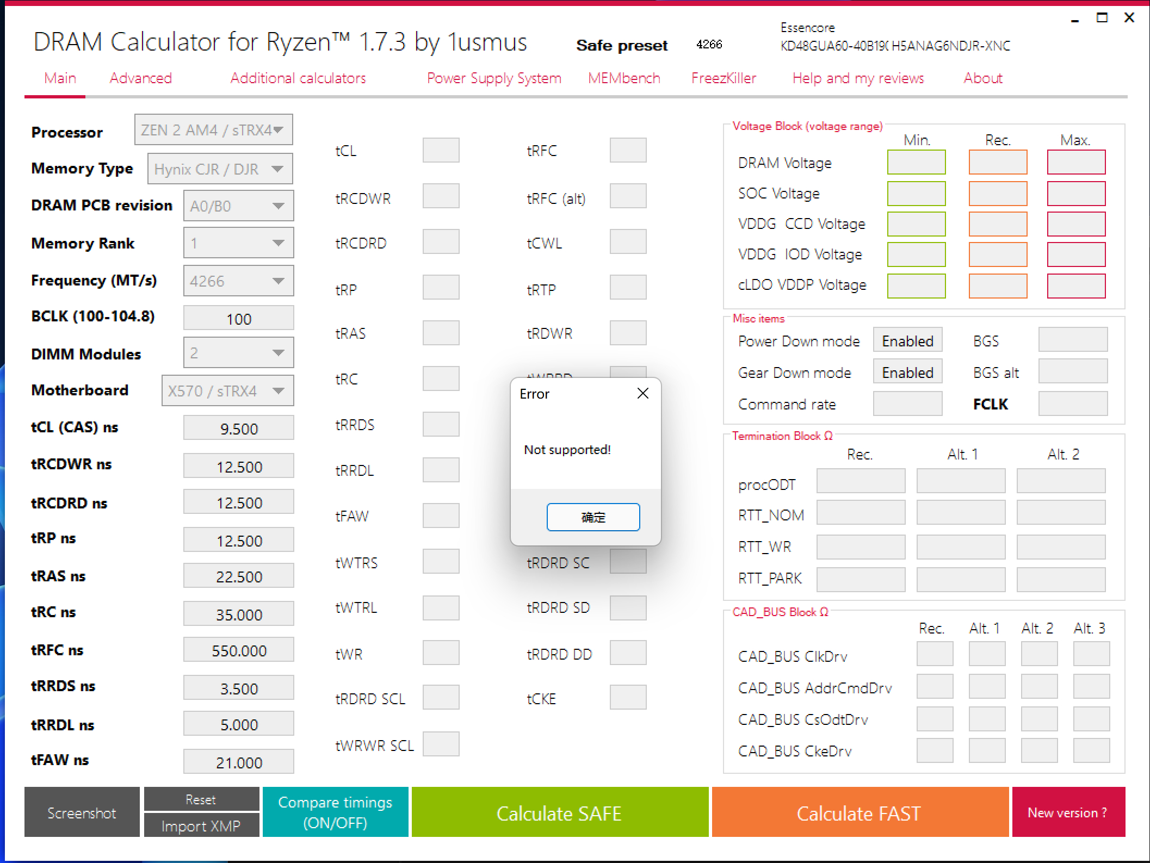Switch to the Advanced tab

click(141, 78)
